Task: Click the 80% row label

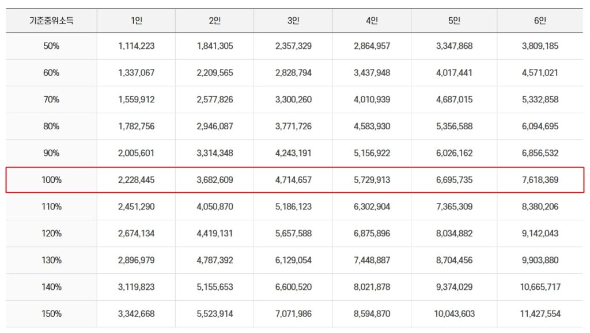Action: pos(51,126)
